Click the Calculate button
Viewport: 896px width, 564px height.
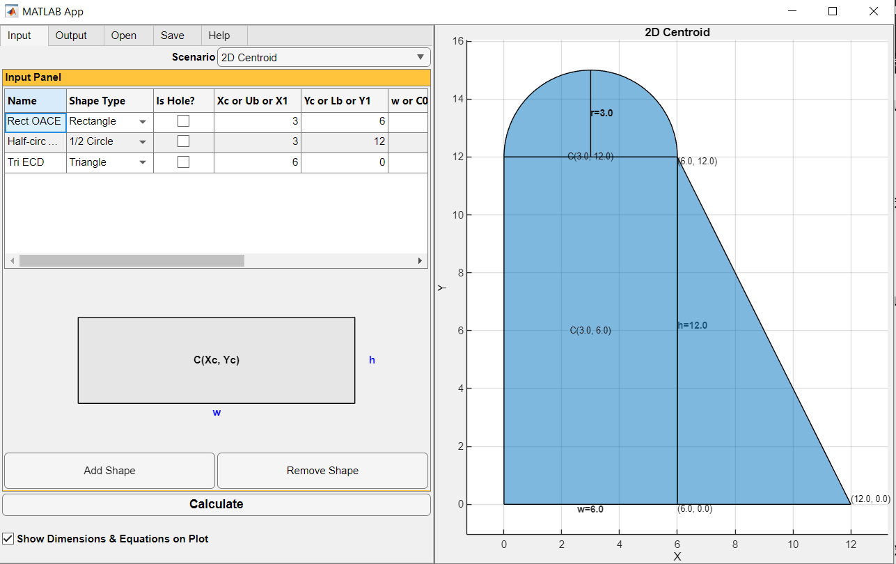point(217,504)
